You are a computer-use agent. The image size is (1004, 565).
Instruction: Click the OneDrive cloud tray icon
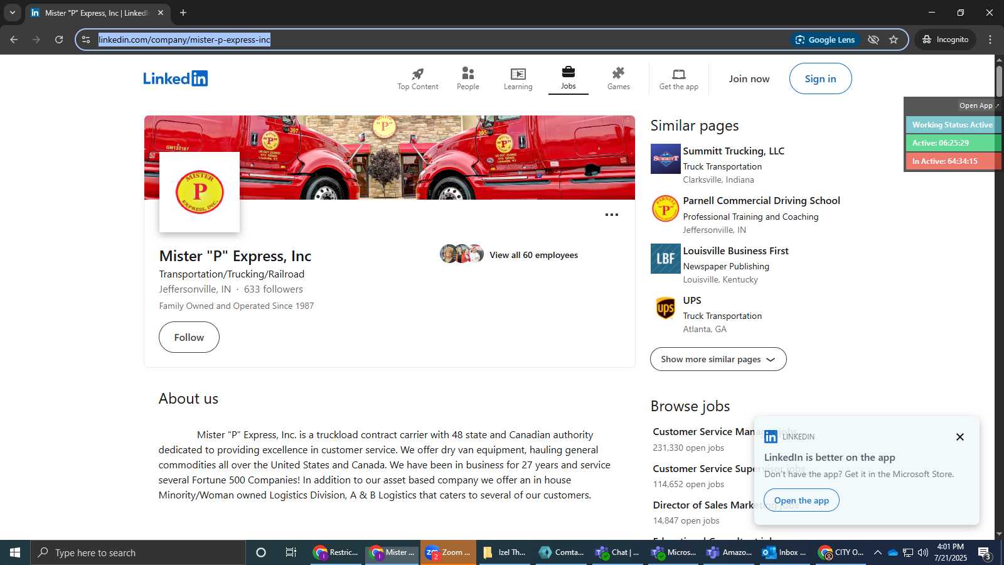click(x=892, y=552)
